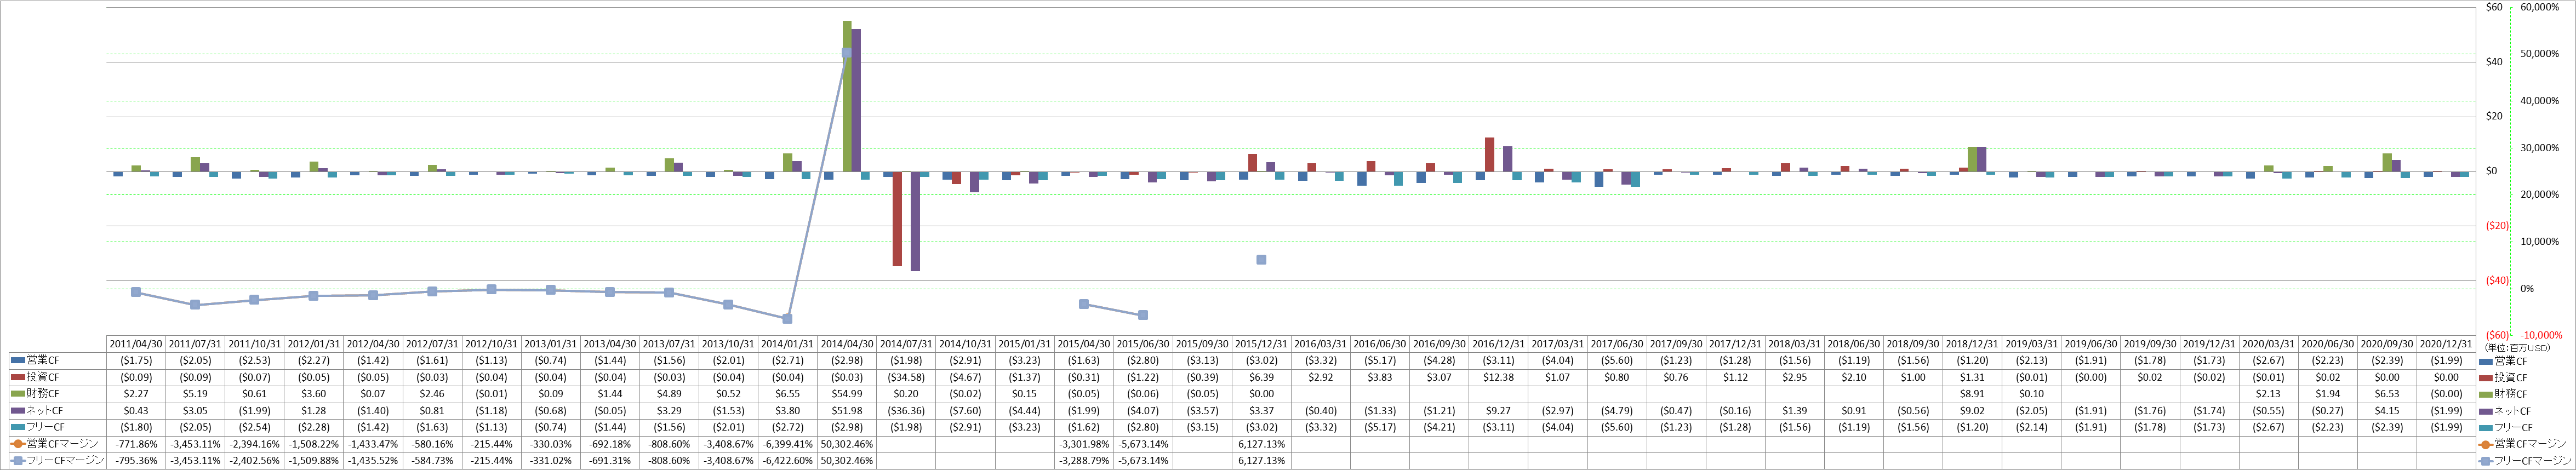Select the -3,301.98% margin cell

click(1084, 444)
